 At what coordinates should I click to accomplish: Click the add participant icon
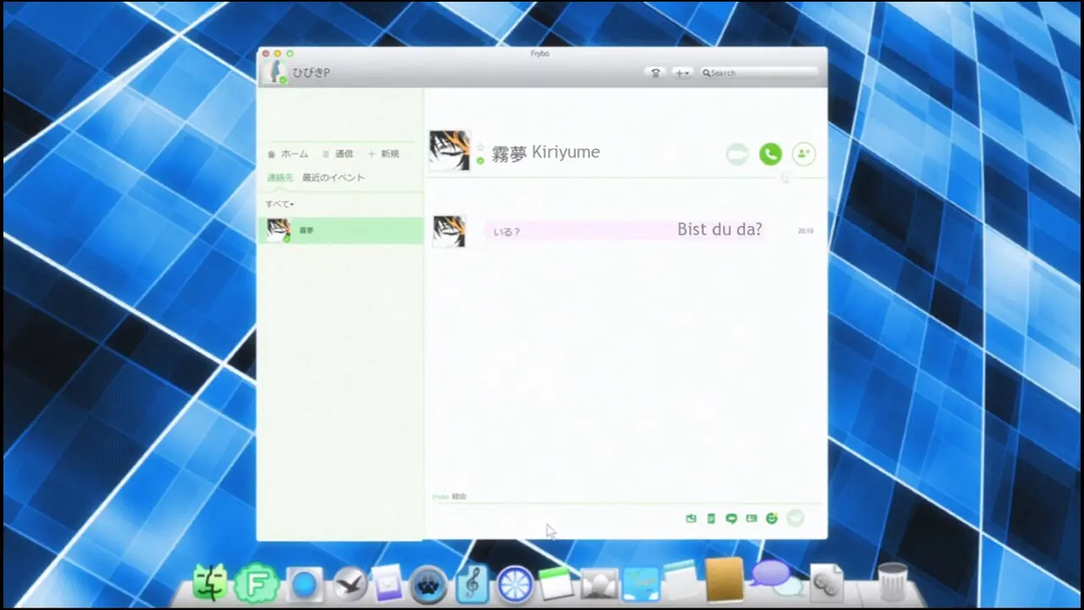tap(803, 154)
